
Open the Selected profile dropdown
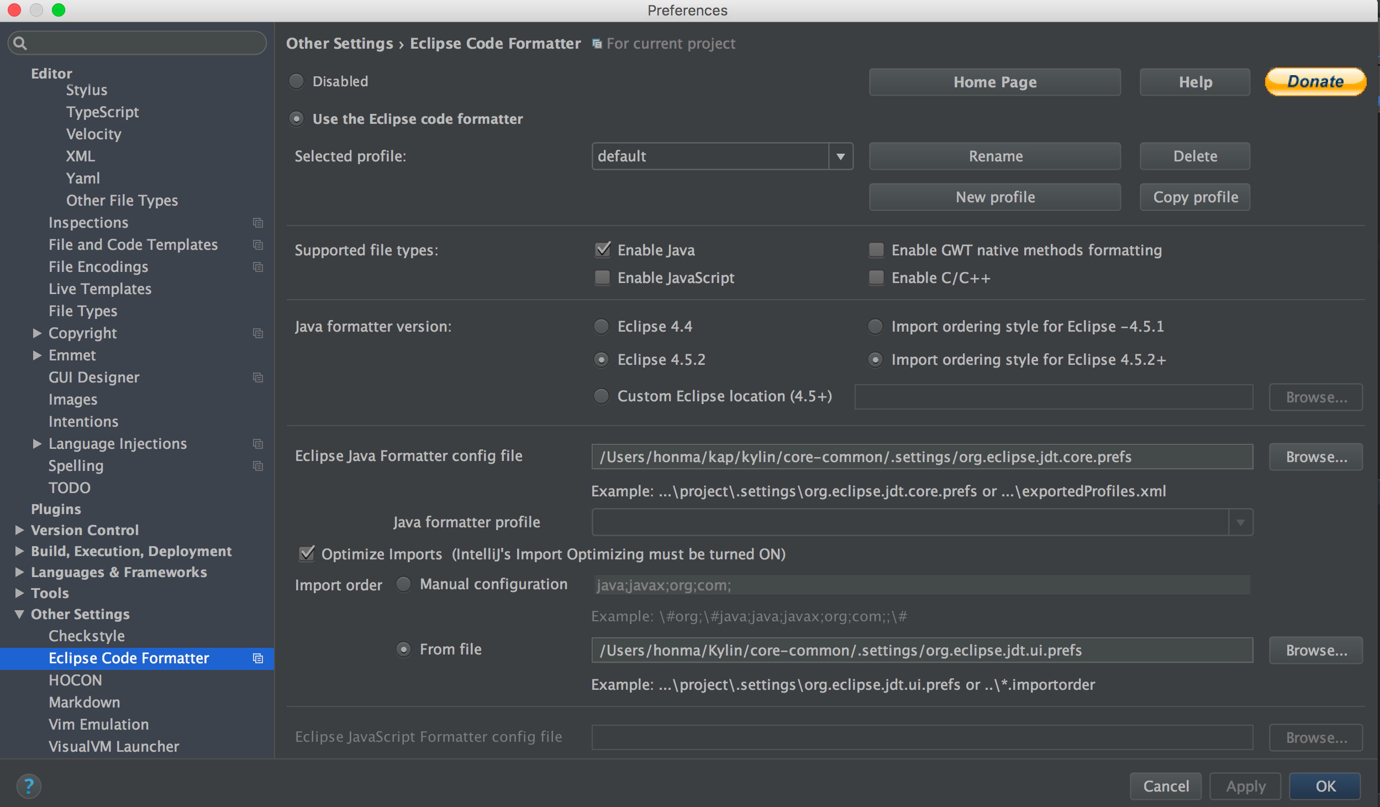(840, 156)
